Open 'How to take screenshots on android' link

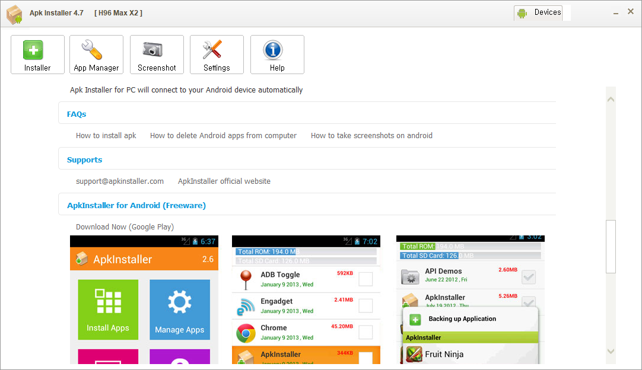coord(371,135)
